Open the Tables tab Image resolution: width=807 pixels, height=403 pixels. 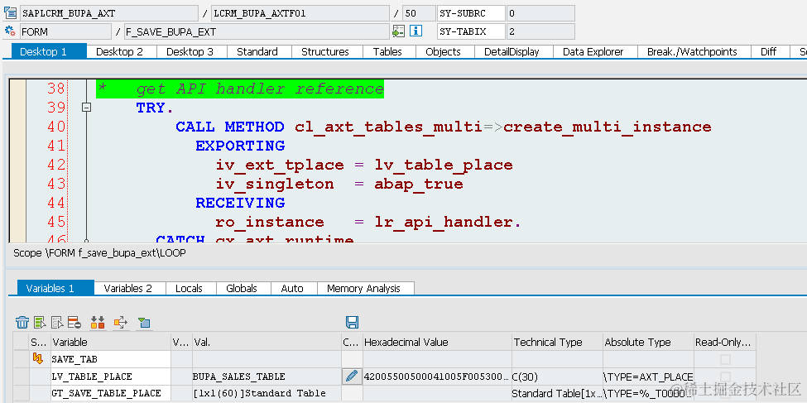[387, 51]
